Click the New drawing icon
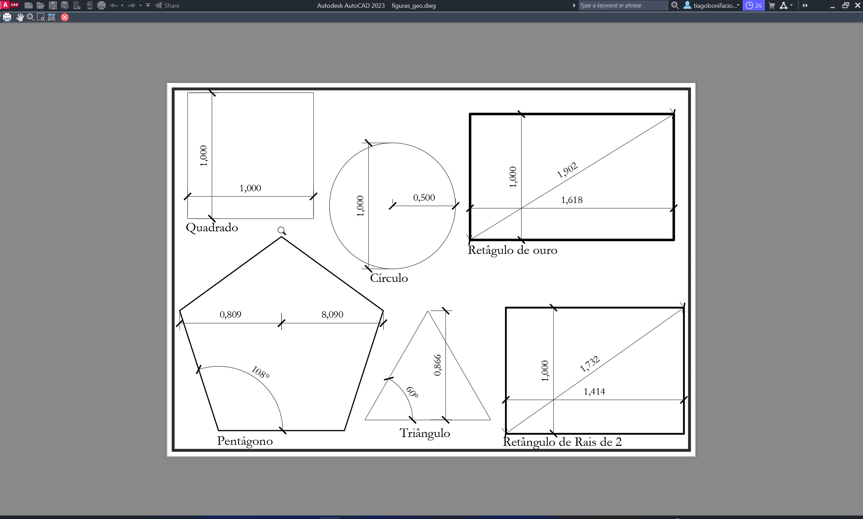Screen dimensions: 863x519 [x=29, y=5]
